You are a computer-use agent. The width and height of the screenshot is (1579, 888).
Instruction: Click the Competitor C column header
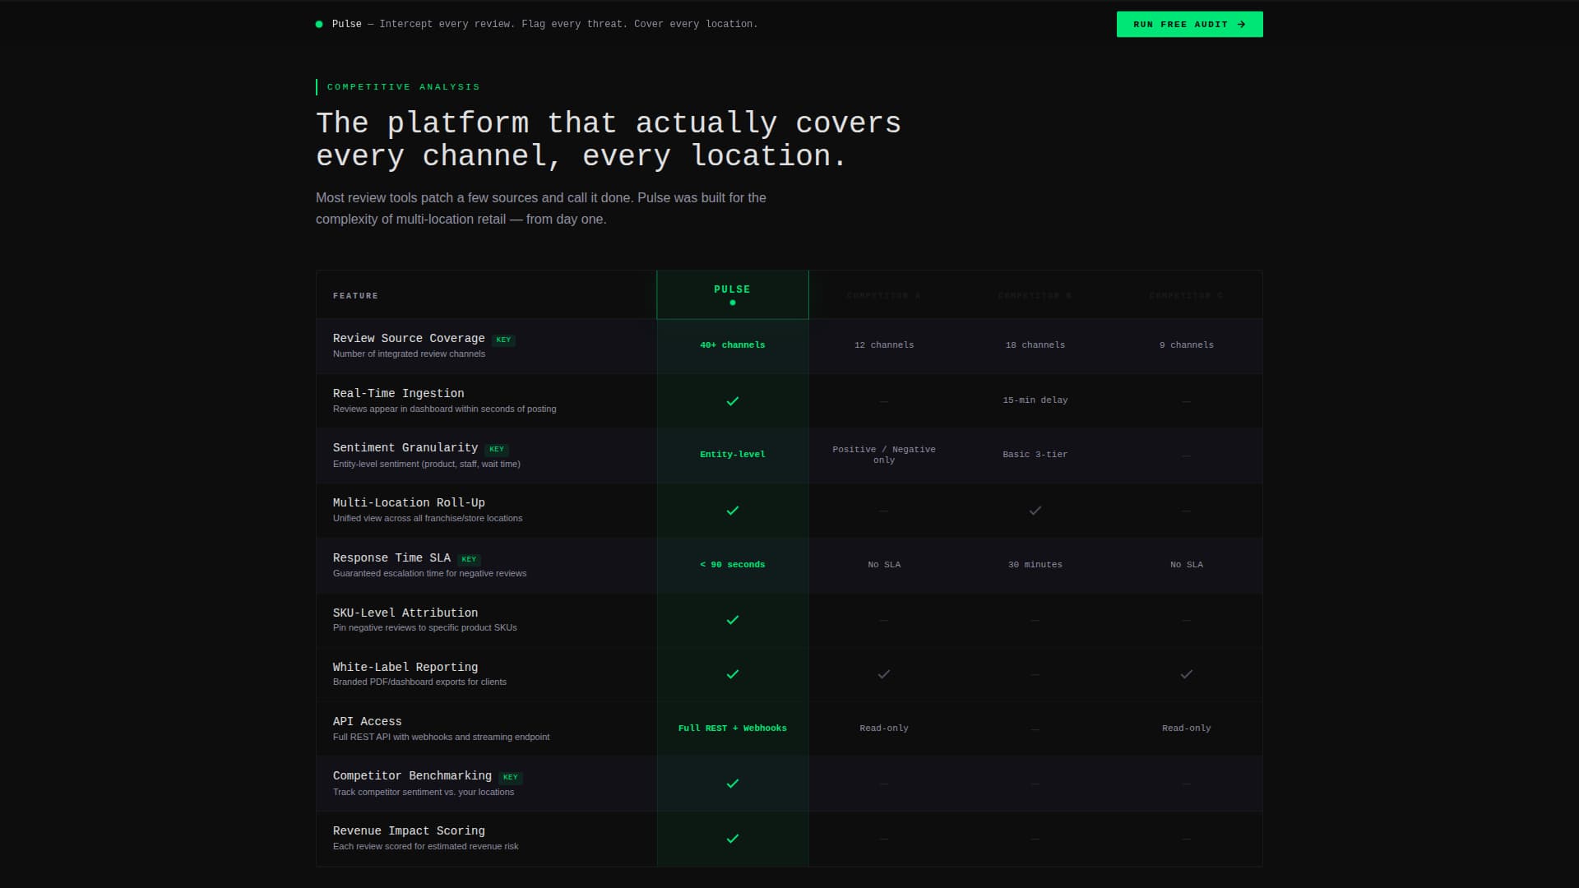pyautogui.click(x=1187, y=295)
